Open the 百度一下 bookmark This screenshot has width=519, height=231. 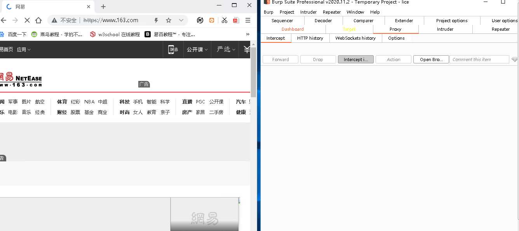pyautogui.click(x=14, y=34)
